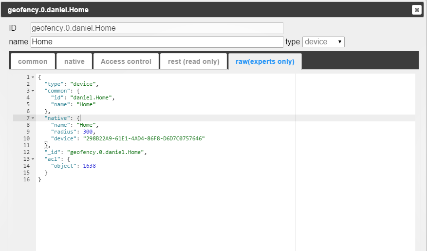Click the ID field geofency.0.daniel.Home

(x=157, y=28)
